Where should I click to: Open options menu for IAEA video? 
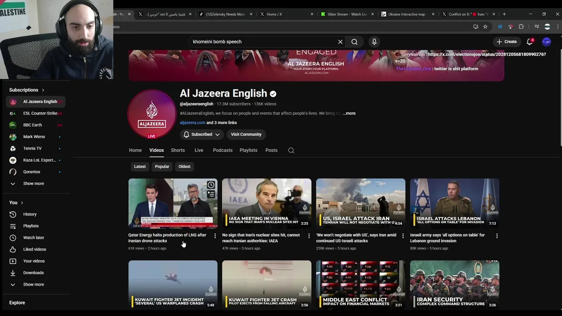309,236
